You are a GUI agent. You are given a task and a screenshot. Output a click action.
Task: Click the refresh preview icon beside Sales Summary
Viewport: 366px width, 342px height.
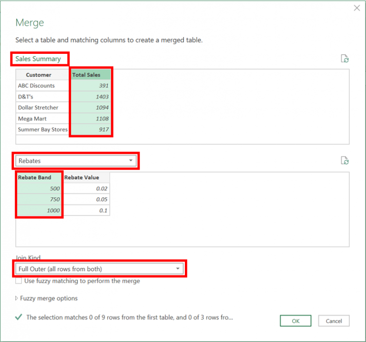[x=345, y=59]
